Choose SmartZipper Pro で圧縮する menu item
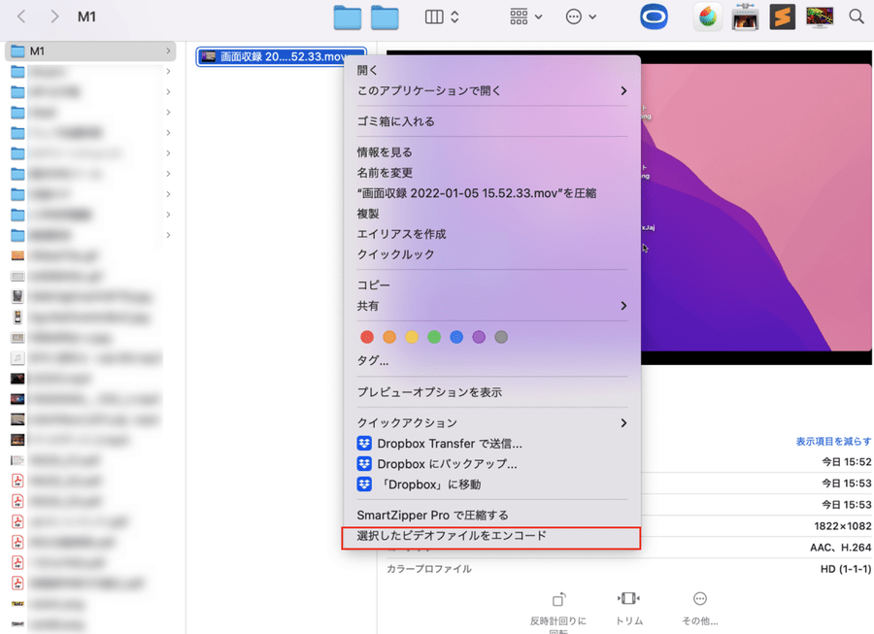 [432, 516]
